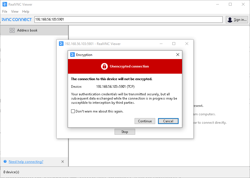
Task: Click the user avatar icon beside Sign in
Action: pos(230,20)
